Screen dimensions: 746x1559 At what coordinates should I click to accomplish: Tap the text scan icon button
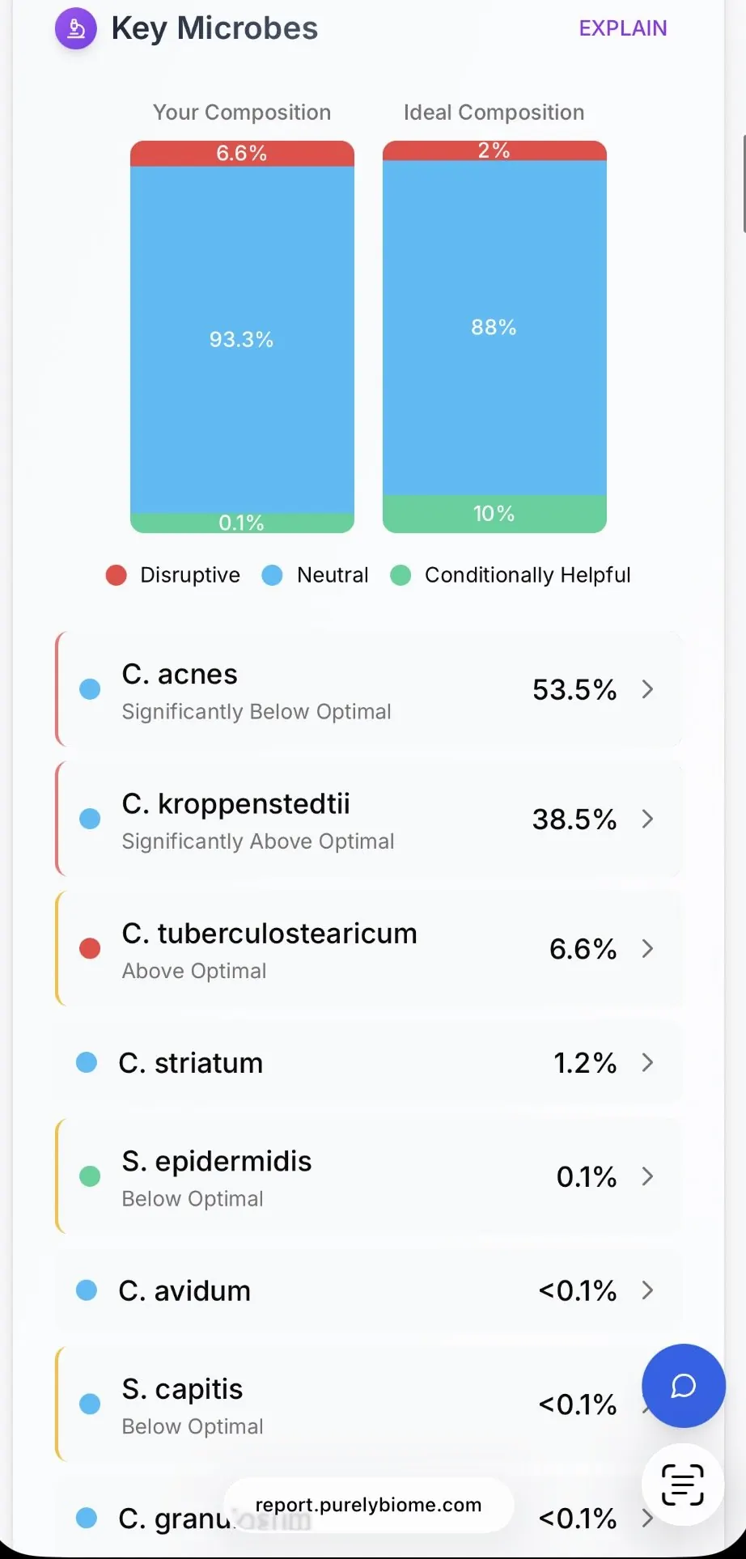(683, 1485)
